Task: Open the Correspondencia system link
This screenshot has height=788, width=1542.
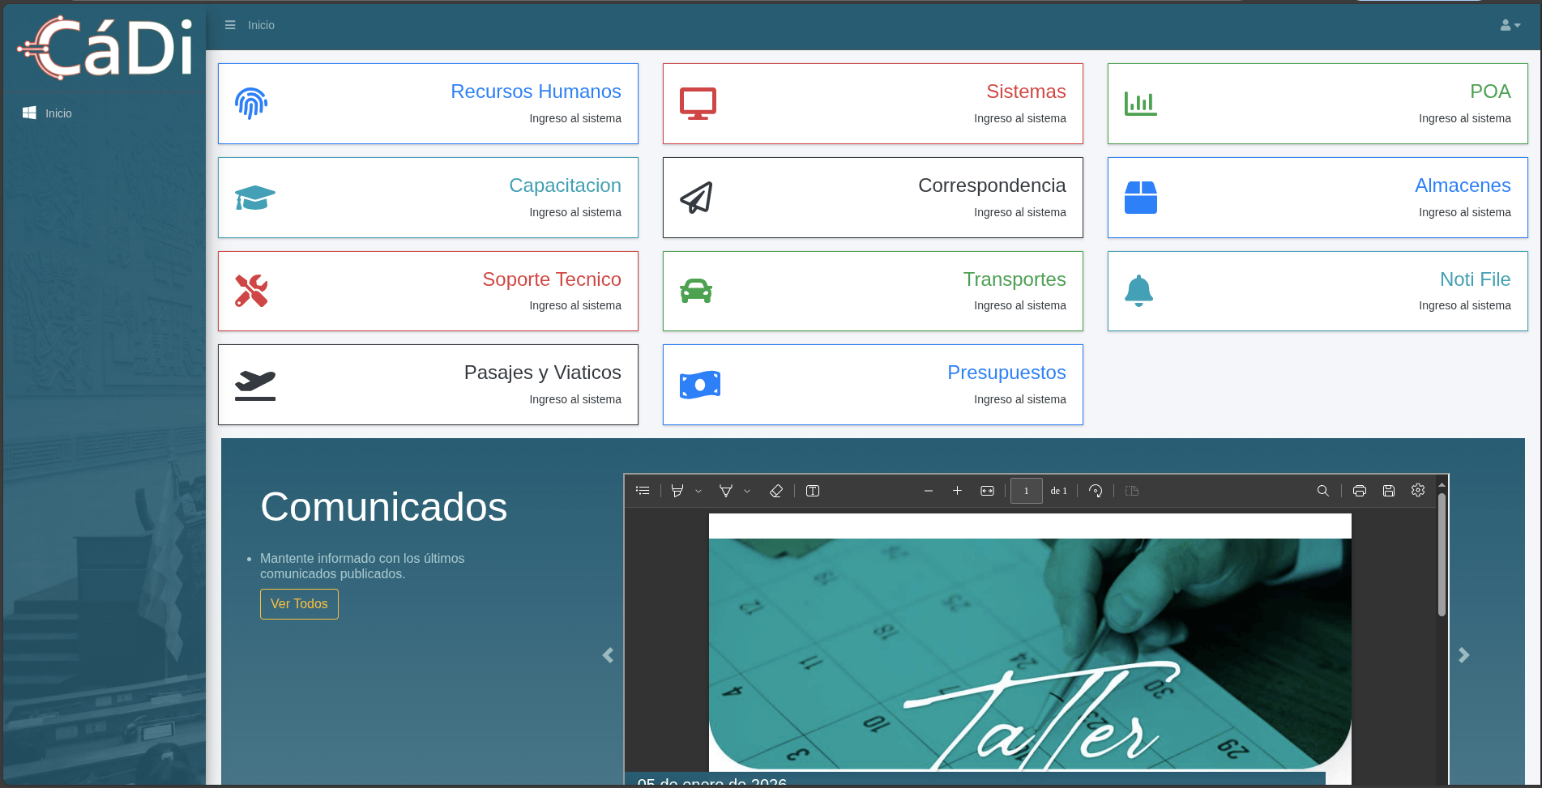Action: pos(992,185)
